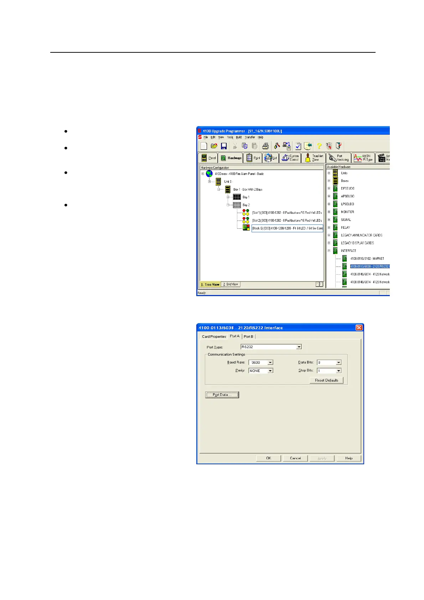Open the List tab
The height and width of the screenshot is (600, 424).
tap(271, 158)
